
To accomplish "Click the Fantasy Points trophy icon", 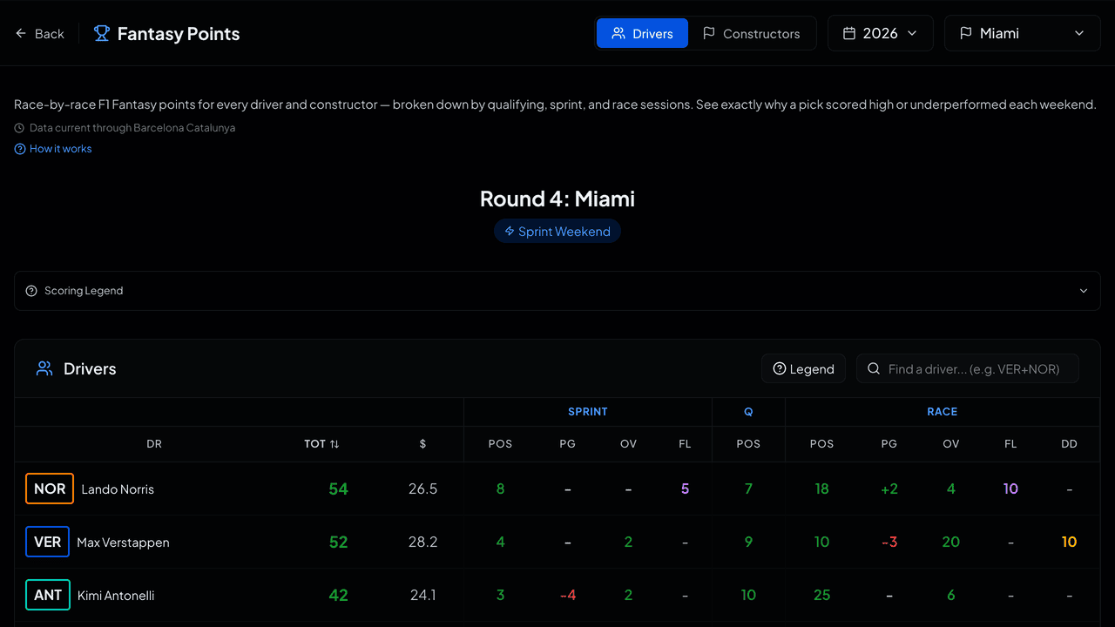I will pyautogui.click(x=102, y=34).
